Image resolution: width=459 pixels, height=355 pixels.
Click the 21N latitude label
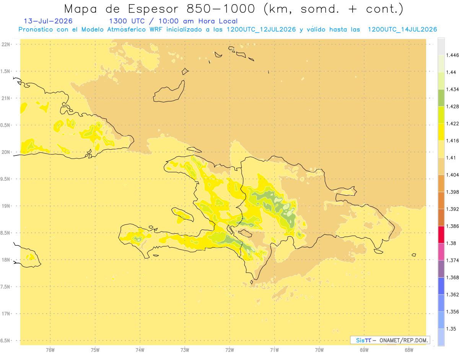coord(6,98)
